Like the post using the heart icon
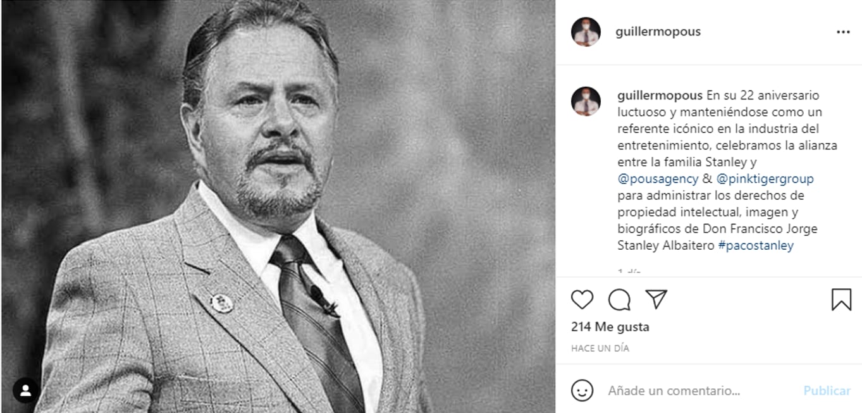Viewport: 862px width, 413px height. click(x=583, y=300)
